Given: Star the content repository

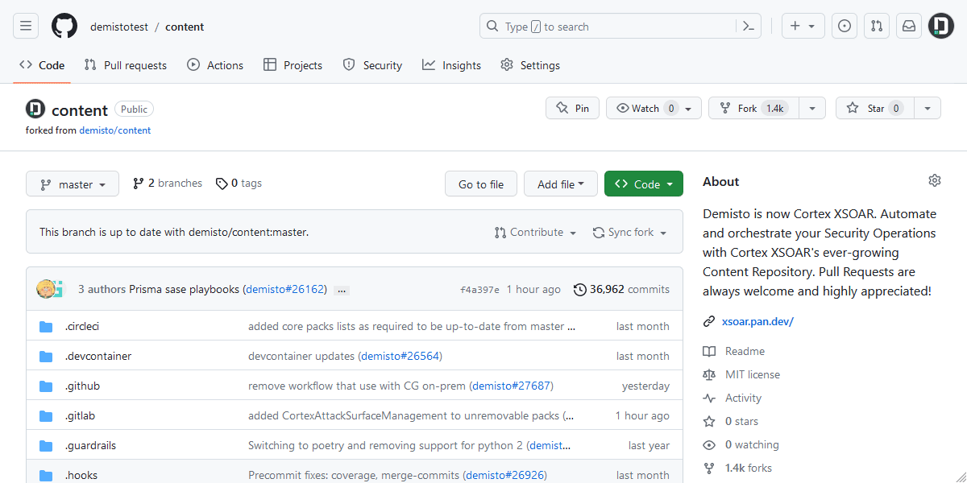Looking at the screenshot, I should pos(874,108).
